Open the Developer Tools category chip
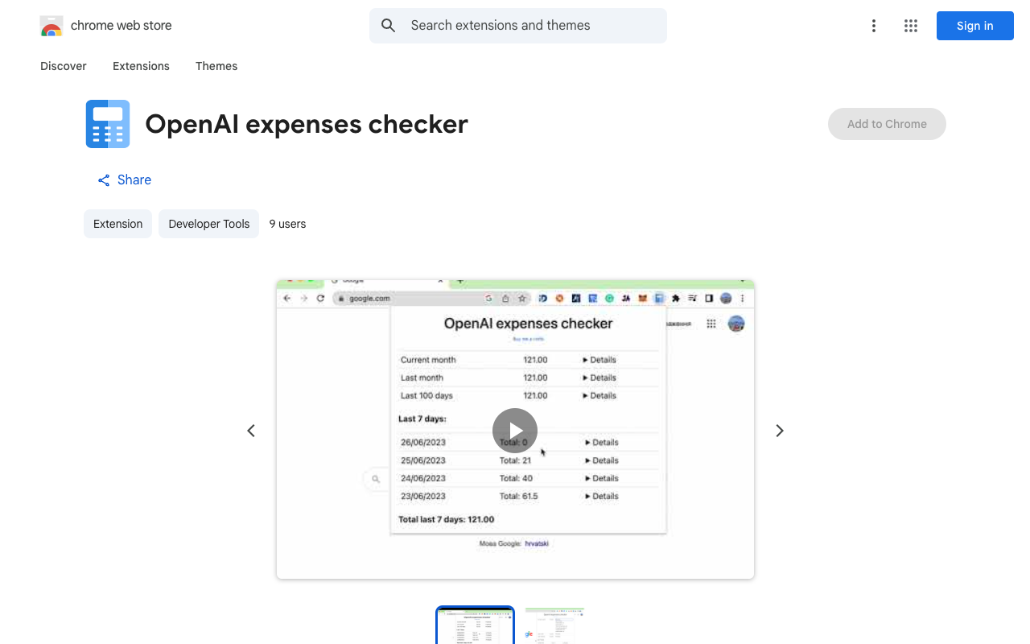 208,224
